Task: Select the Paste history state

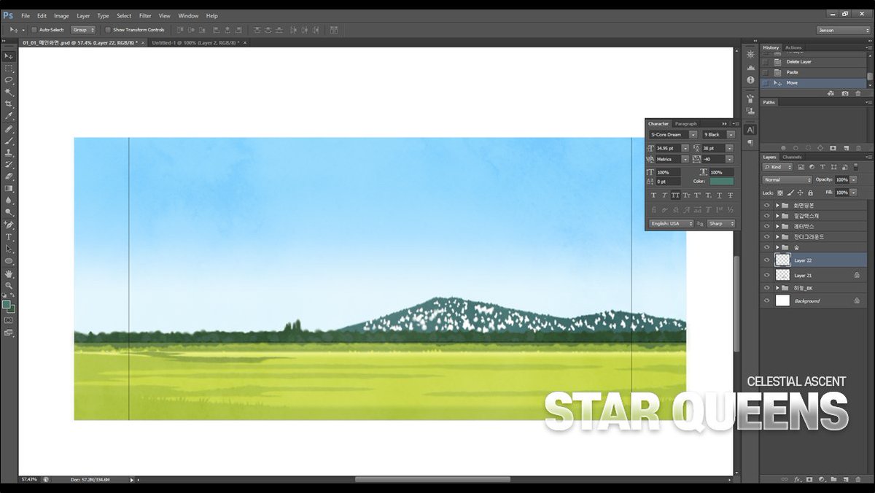Action: [x=814, y=72]
